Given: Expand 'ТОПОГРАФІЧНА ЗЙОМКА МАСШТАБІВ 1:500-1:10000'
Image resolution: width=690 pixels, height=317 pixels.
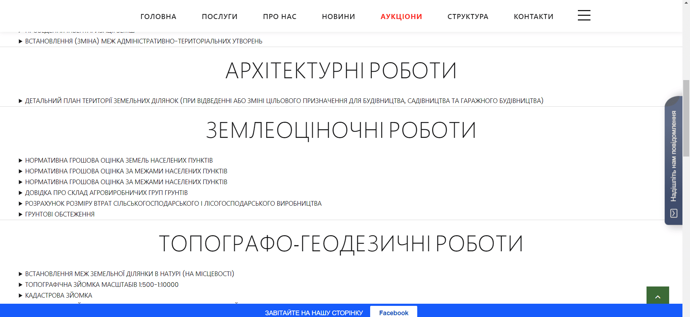Looking at the screenshot, I should tap(102, 285).
